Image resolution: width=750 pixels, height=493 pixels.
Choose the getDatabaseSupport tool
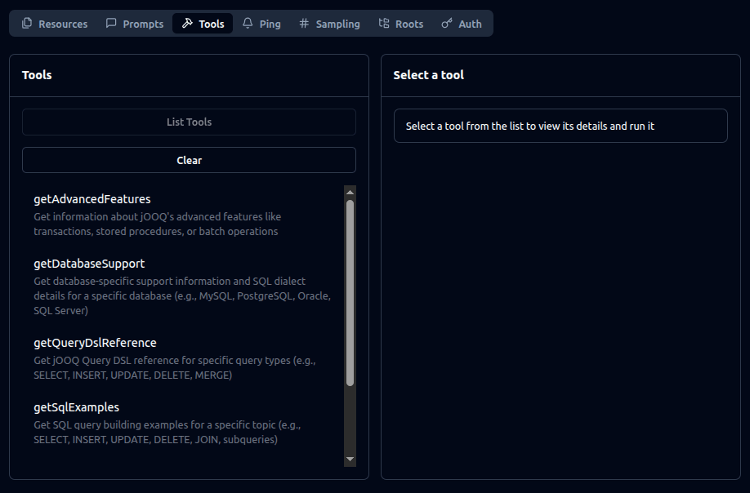(x=89, y=264)
